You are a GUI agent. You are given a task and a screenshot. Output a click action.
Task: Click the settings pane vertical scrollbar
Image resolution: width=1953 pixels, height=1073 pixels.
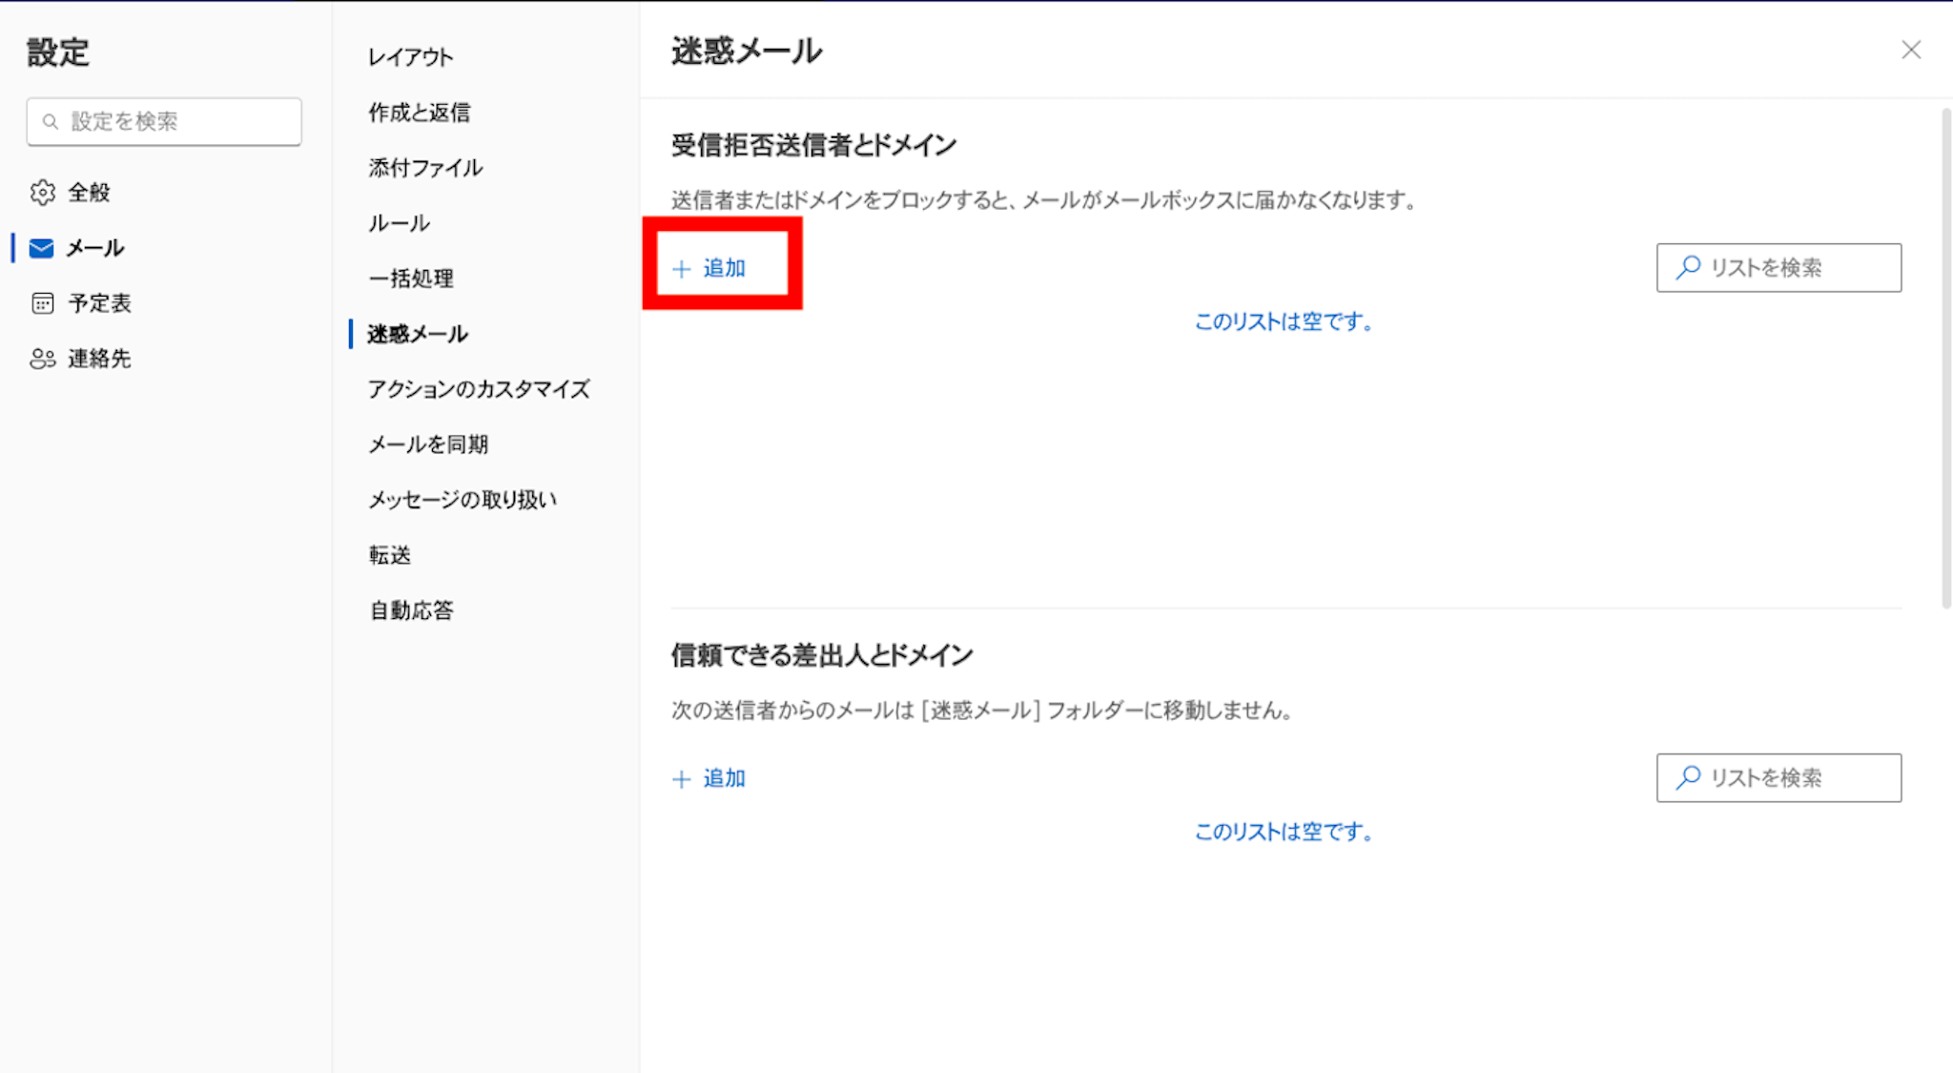tap(1945, 358)
